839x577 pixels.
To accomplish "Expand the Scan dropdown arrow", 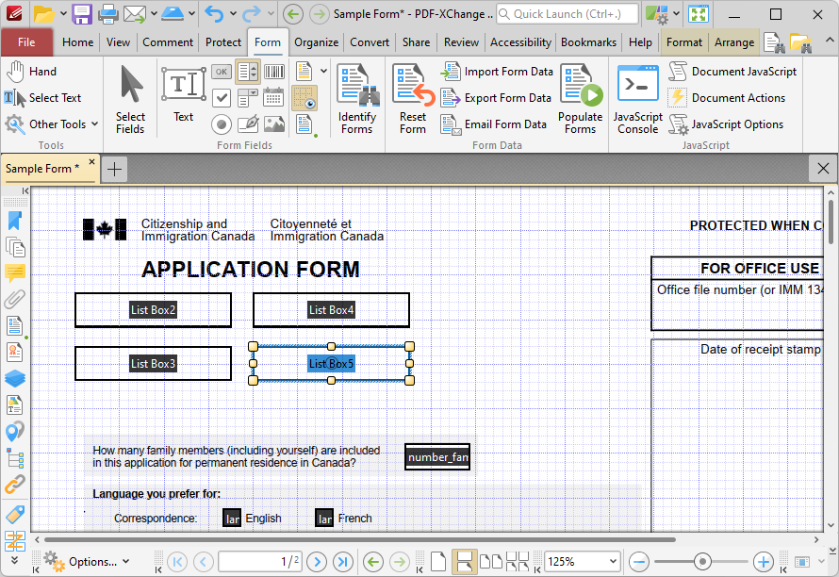I will tap(191, 14).
